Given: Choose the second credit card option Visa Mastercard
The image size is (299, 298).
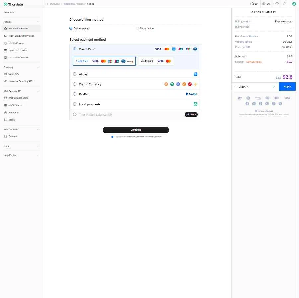Looking at the screenshot, I should [156, 61].
